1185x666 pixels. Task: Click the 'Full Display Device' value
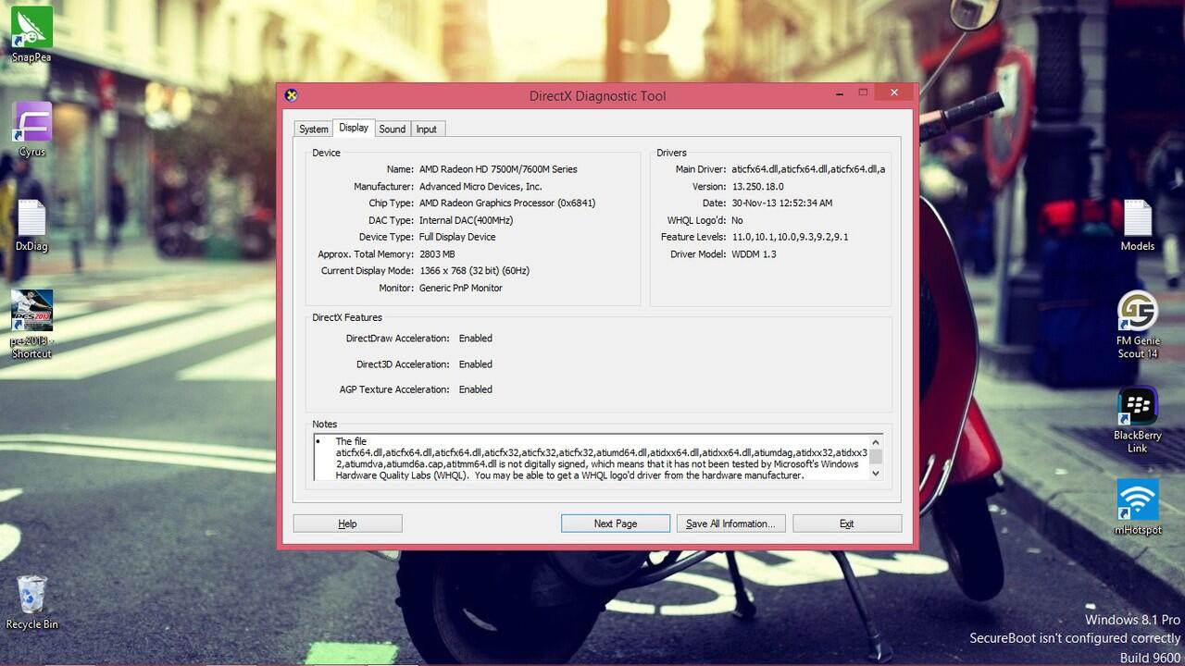point(457,237)
